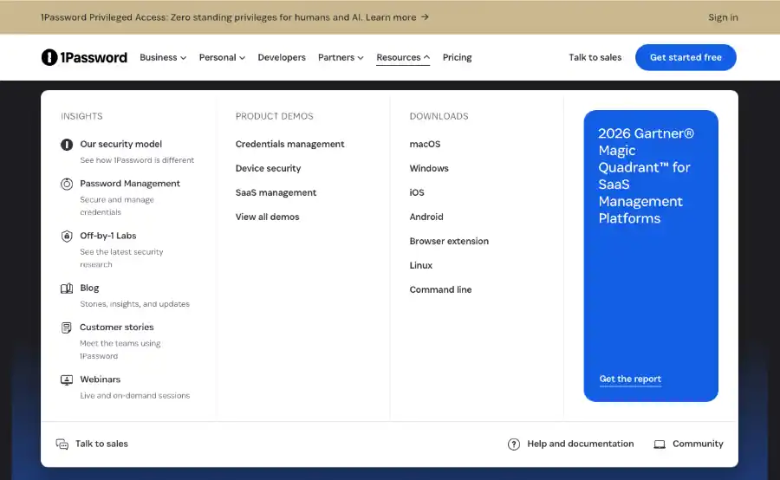780x480 pixels.
Task: Click 'Stories, insights, and updates' text
Action: (x=135, y=304)
